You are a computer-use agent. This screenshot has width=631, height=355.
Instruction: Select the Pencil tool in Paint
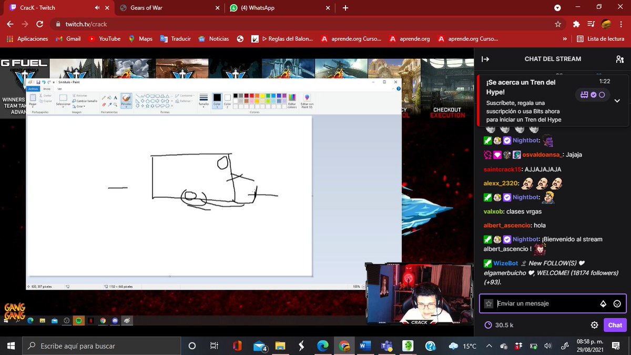104,97
